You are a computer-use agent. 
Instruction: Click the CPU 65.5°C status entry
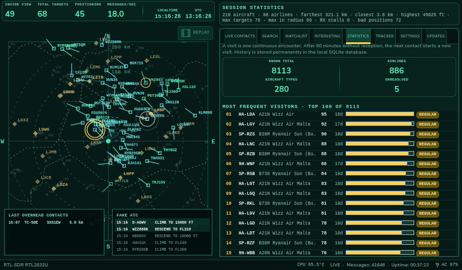click(310, 265)
